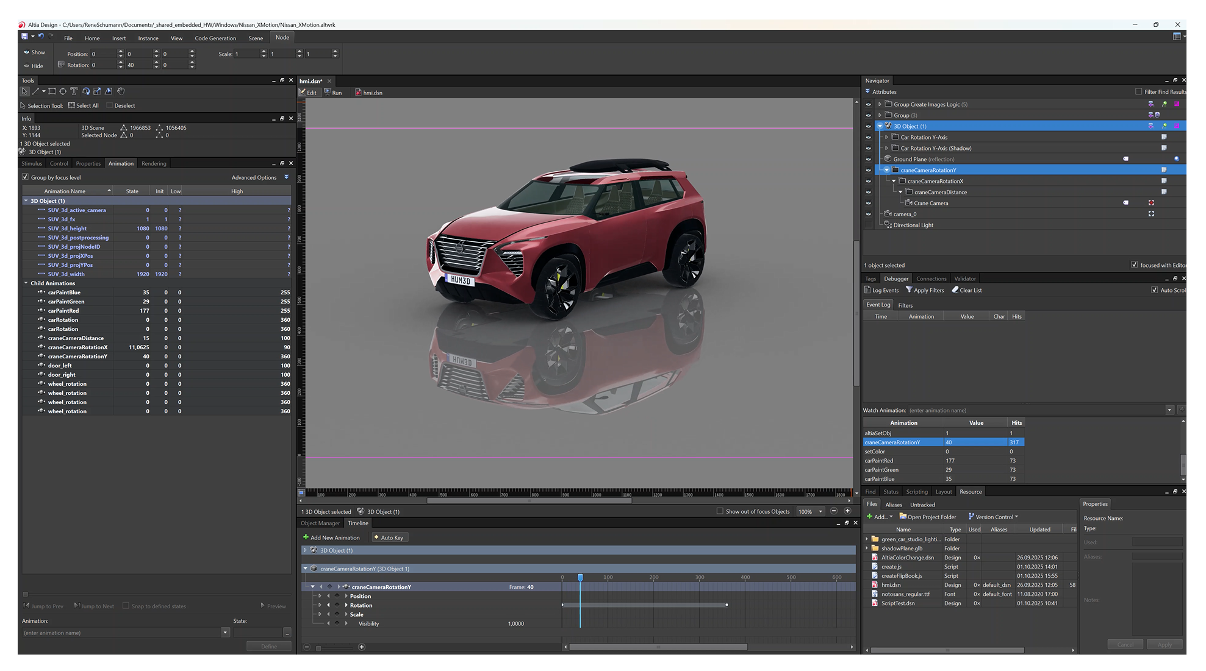Click the Animation name input field
The width and height of the screenshot is (1206, 671).
coord(121,633)
